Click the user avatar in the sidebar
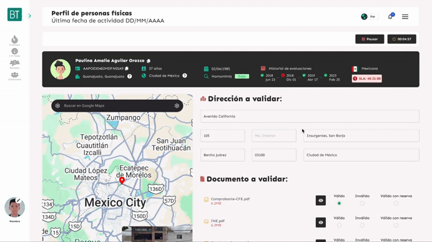The height and width of the screenshot is (242, 432). coord(14,207)
